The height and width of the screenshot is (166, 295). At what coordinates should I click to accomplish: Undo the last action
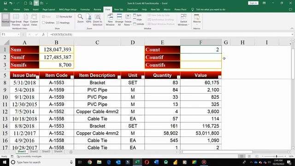pyautogui.click(x=11, y=3)
